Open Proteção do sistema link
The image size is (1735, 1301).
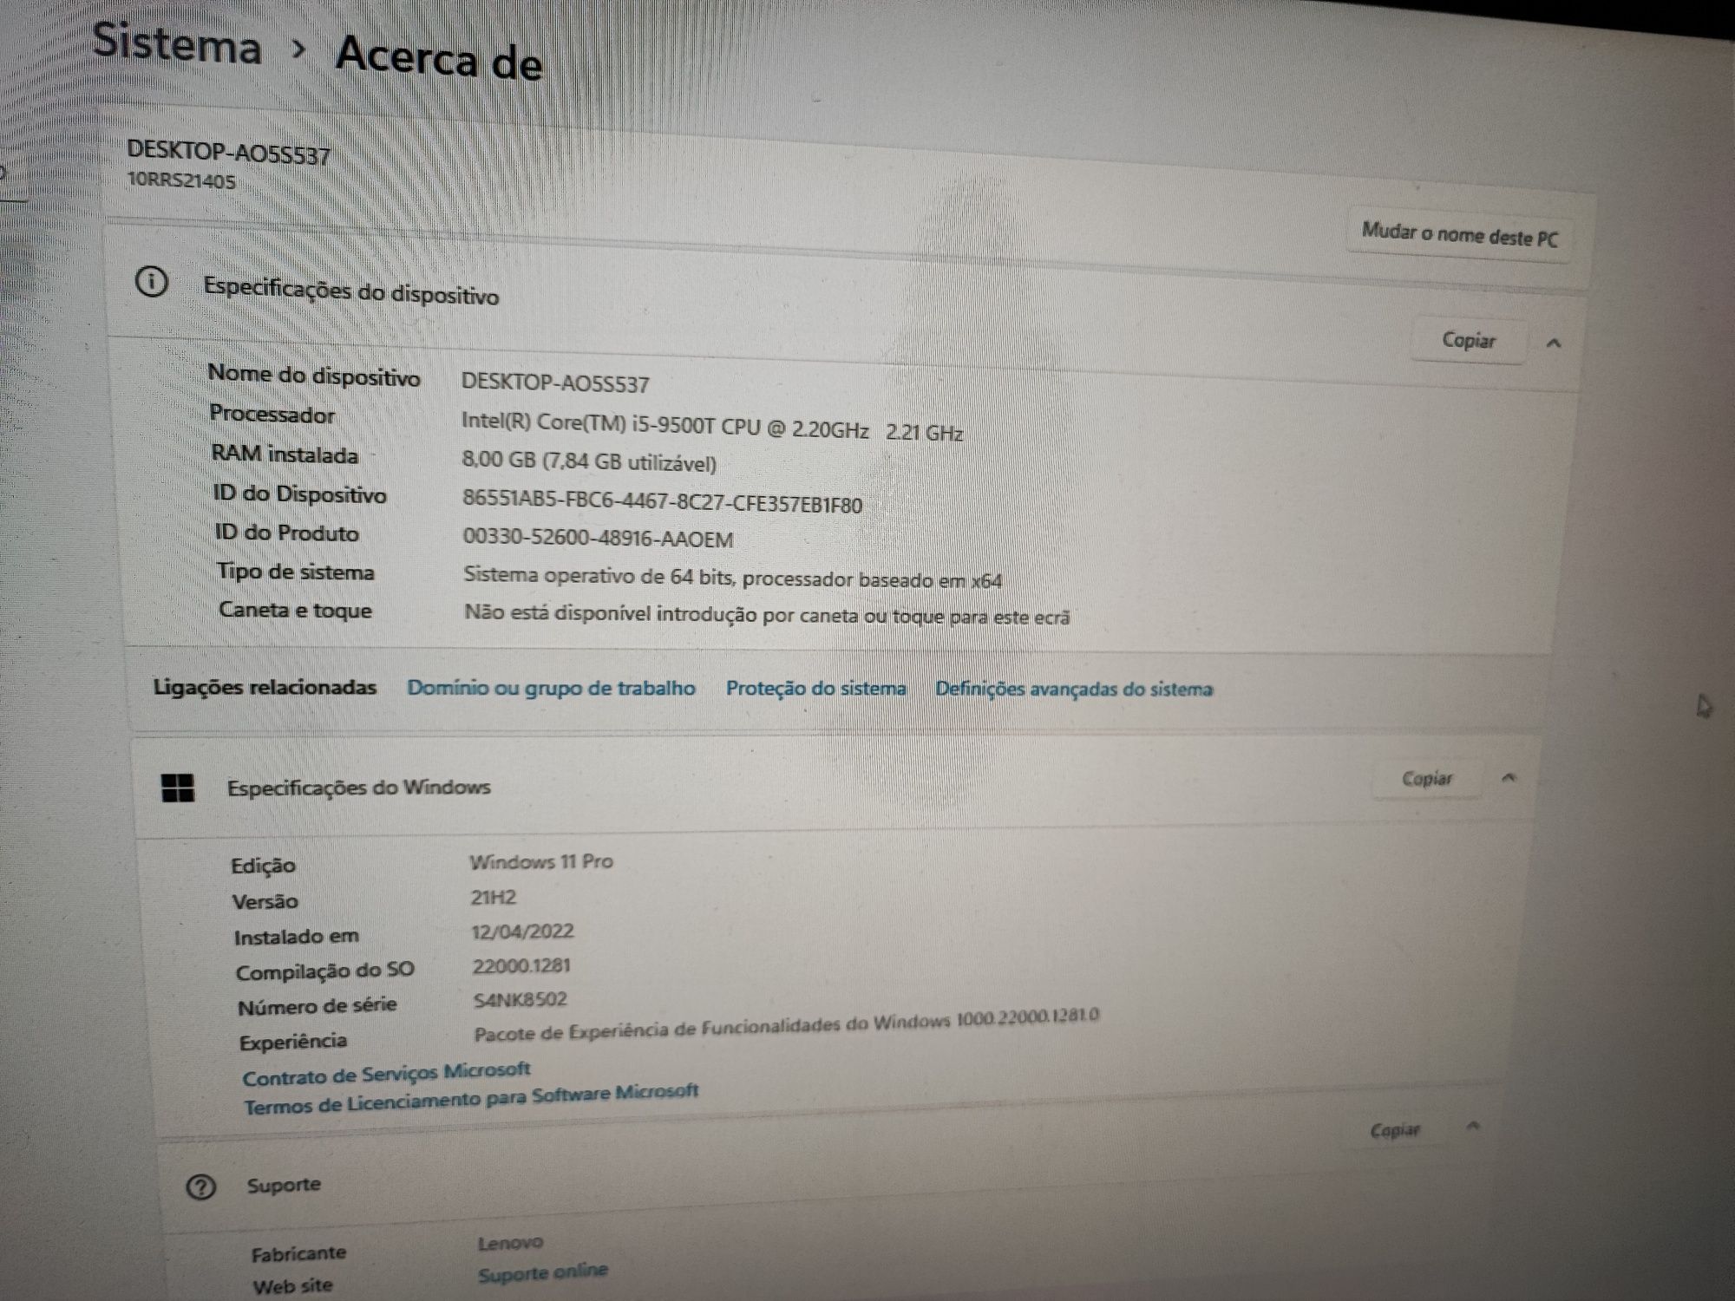pyautogui.click(x=815, y=689)
